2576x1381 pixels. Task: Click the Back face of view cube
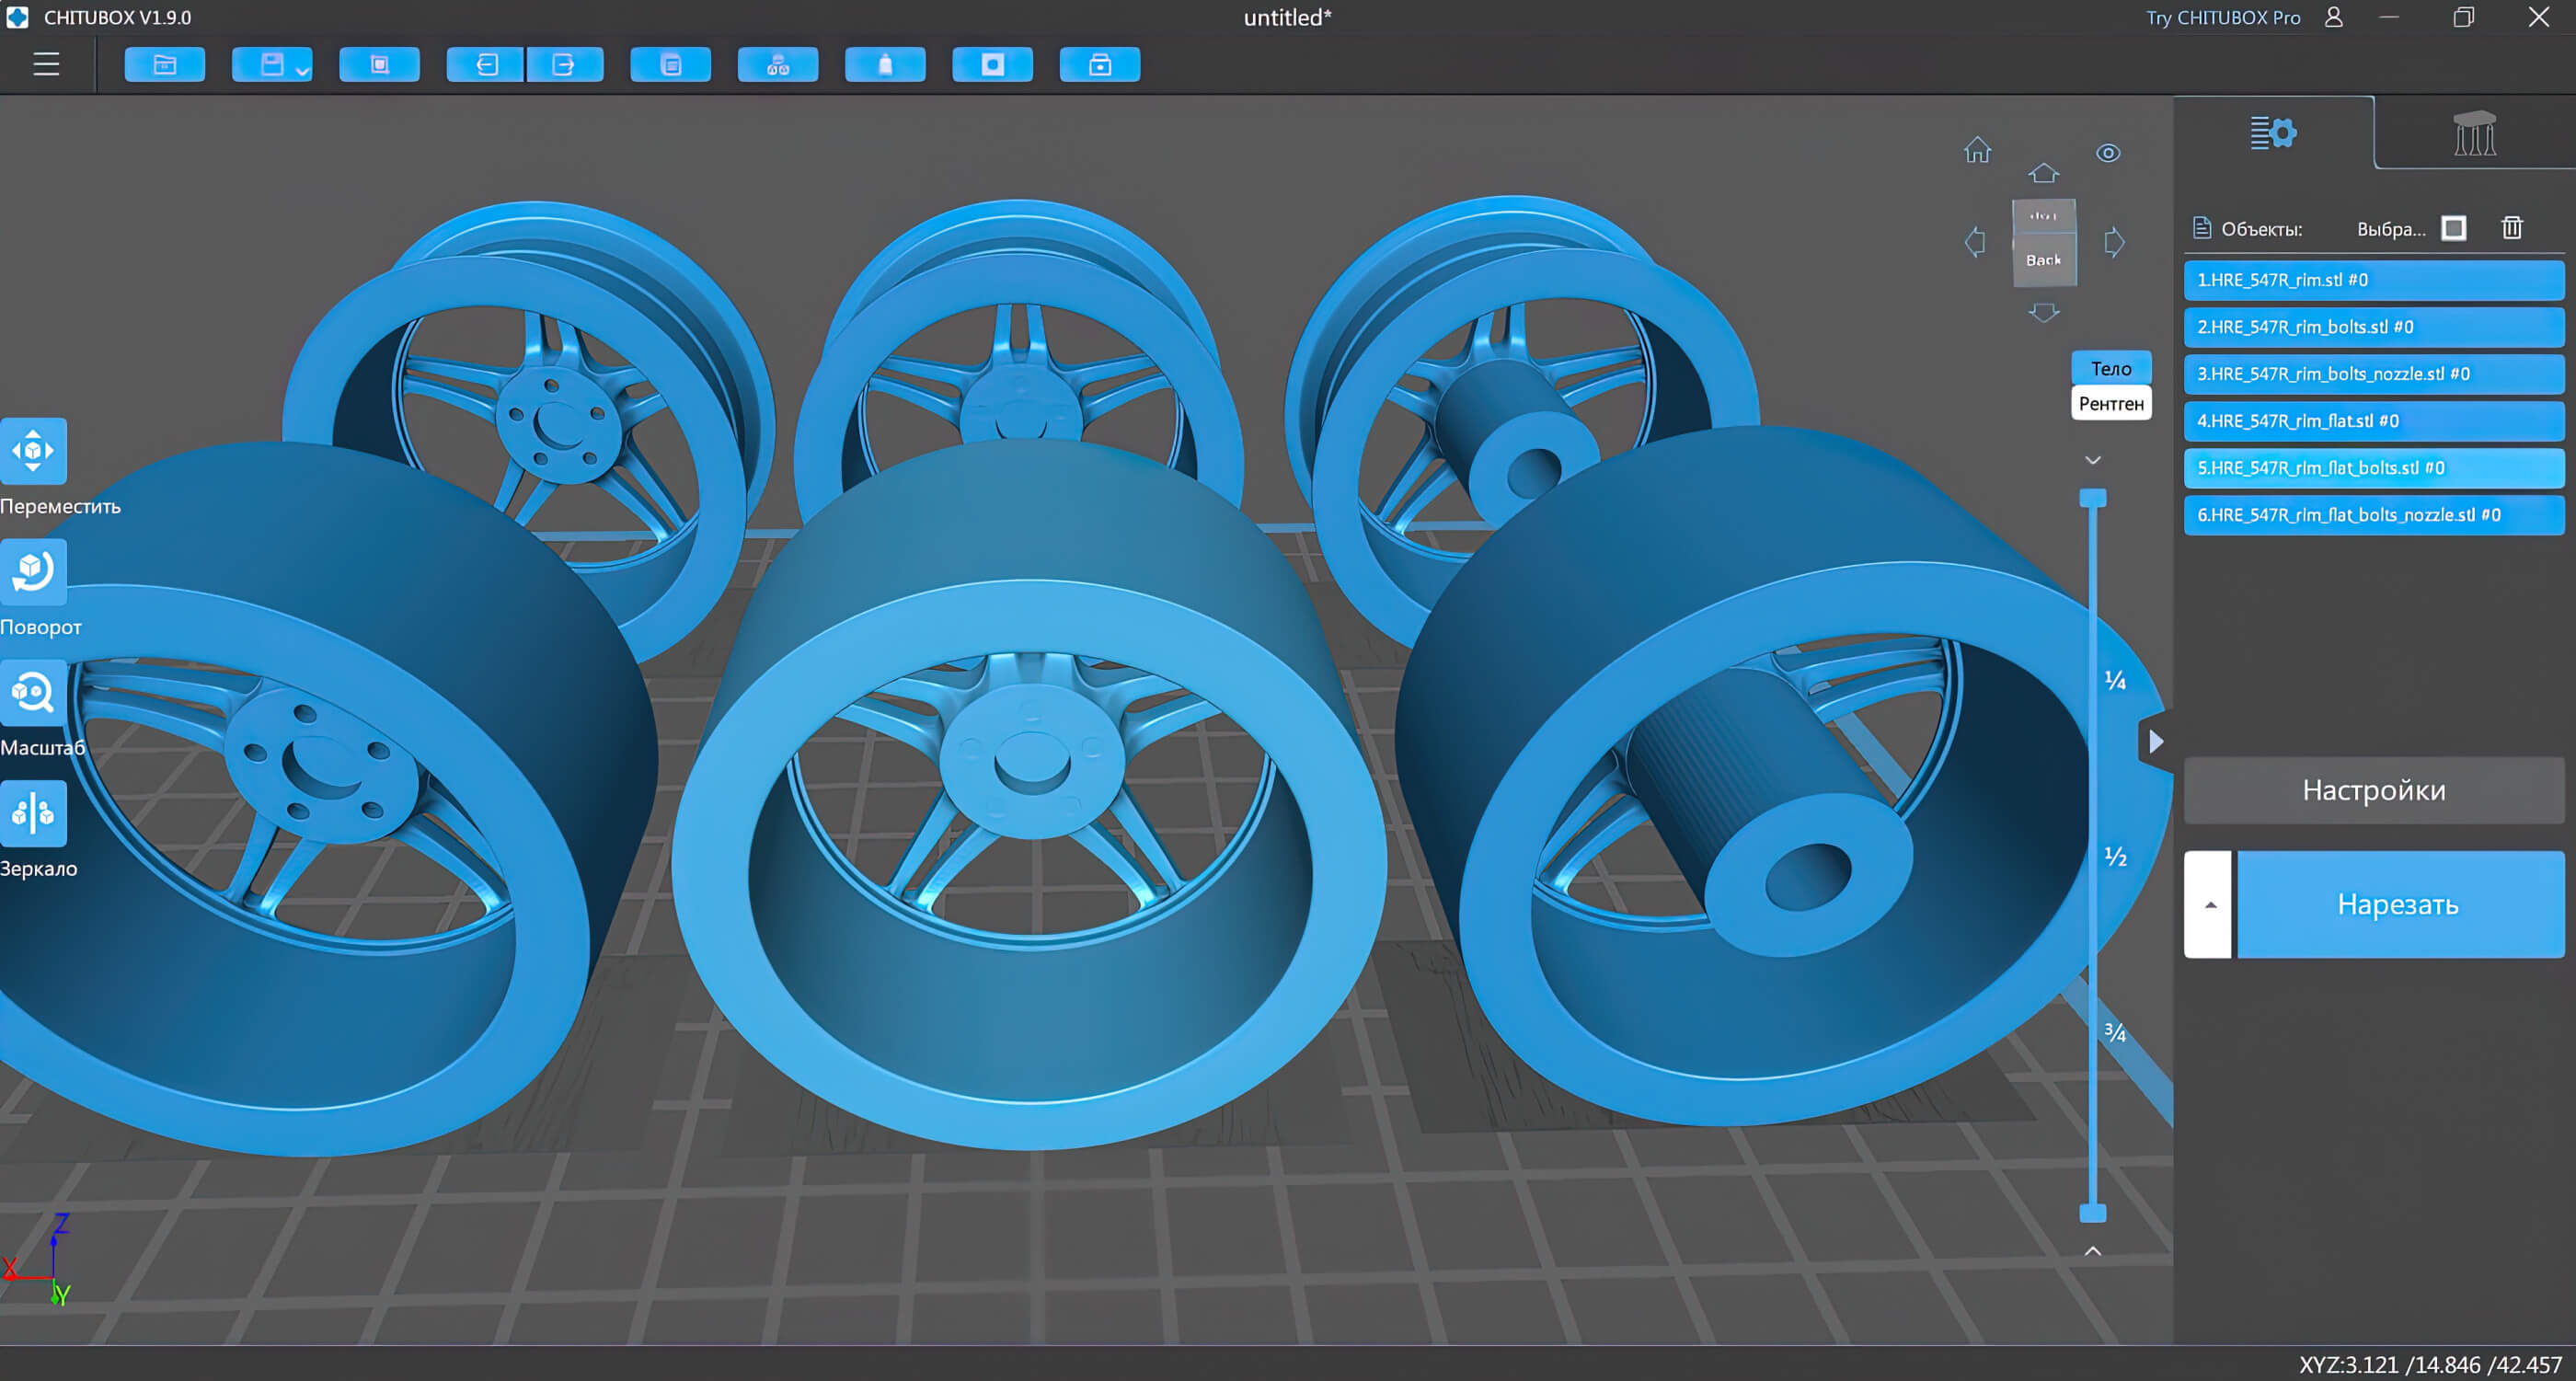[2044, 260]
